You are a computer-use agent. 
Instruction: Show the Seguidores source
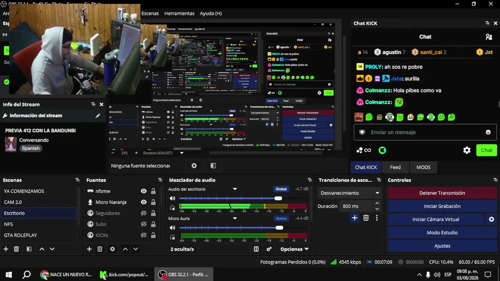pos(144,213)
